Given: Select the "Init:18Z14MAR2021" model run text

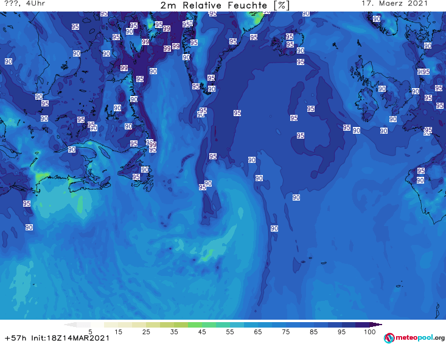Looking at the screenshot, I should 70,338.
